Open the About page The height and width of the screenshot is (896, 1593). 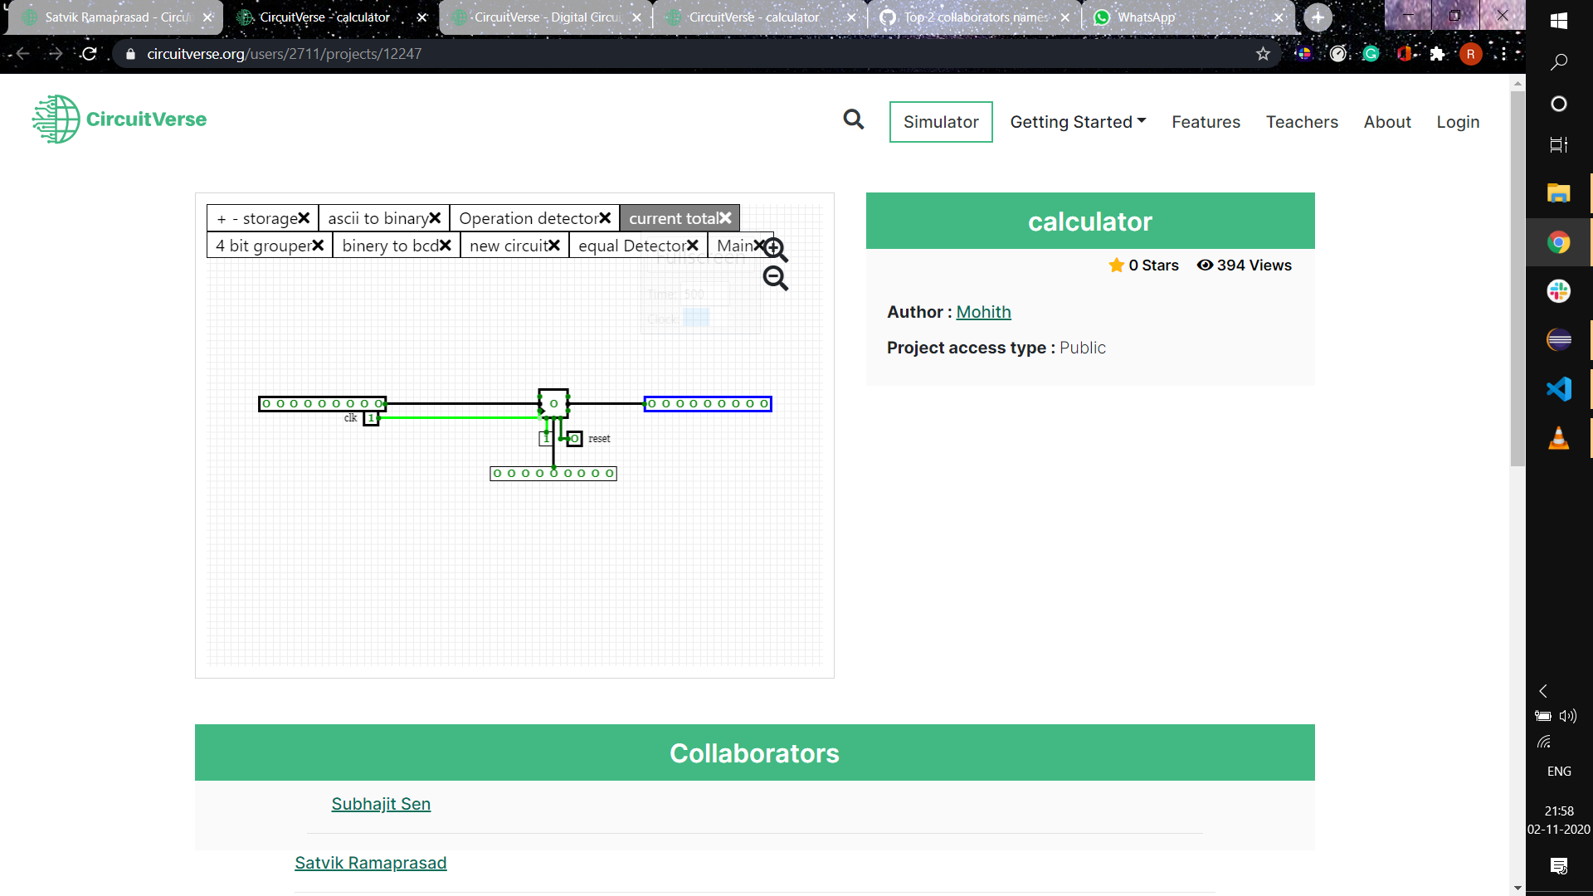pyautogui.click(x=1387, y=122)
